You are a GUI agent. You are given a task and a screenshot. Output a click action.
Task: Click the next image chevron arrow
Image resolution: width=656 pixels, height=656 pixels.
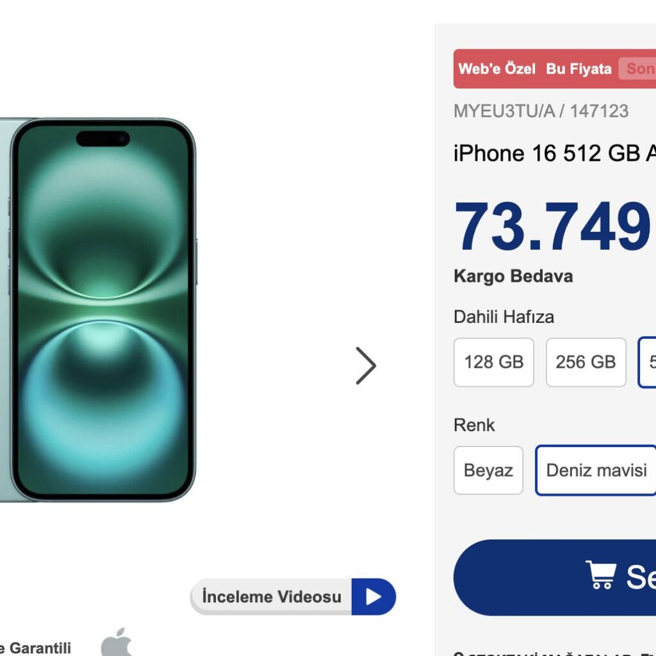click(366, 366)
